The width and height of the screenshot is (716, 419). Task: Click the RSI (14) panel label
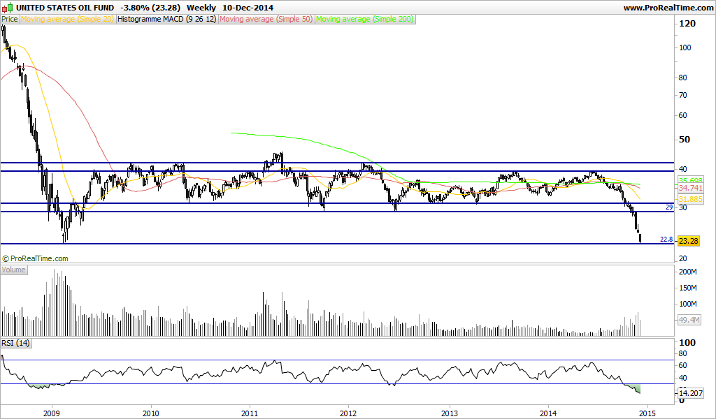coord(16,343)
